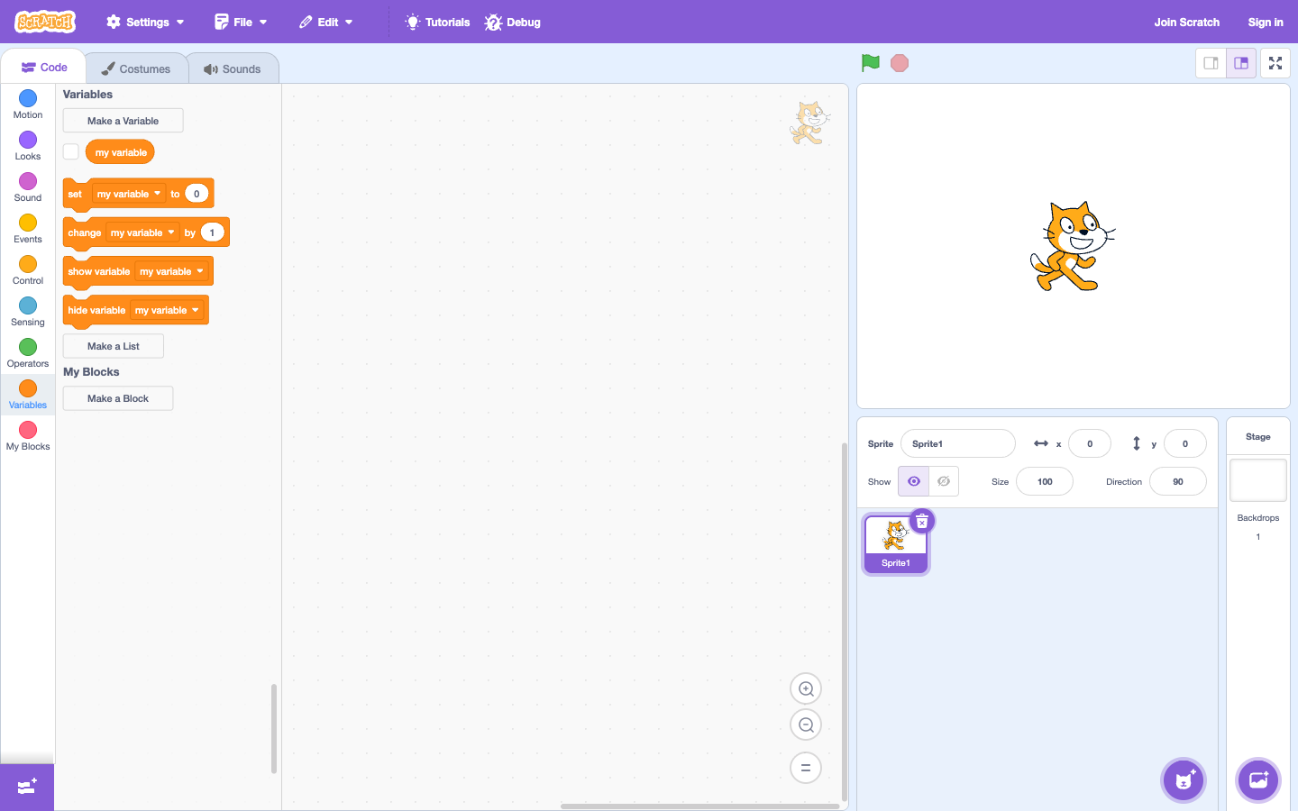The image size is (1298, 811).
Task: Click Make a Block button
Action: pos(118,398)
